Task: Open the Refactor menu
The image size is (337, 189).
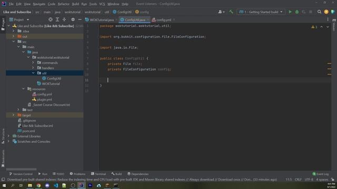Action: pyautogui.click(x=64, y=4)
